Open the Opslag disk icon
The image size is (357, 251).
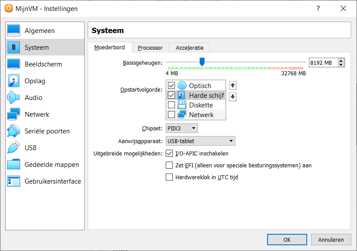point(14,81)
